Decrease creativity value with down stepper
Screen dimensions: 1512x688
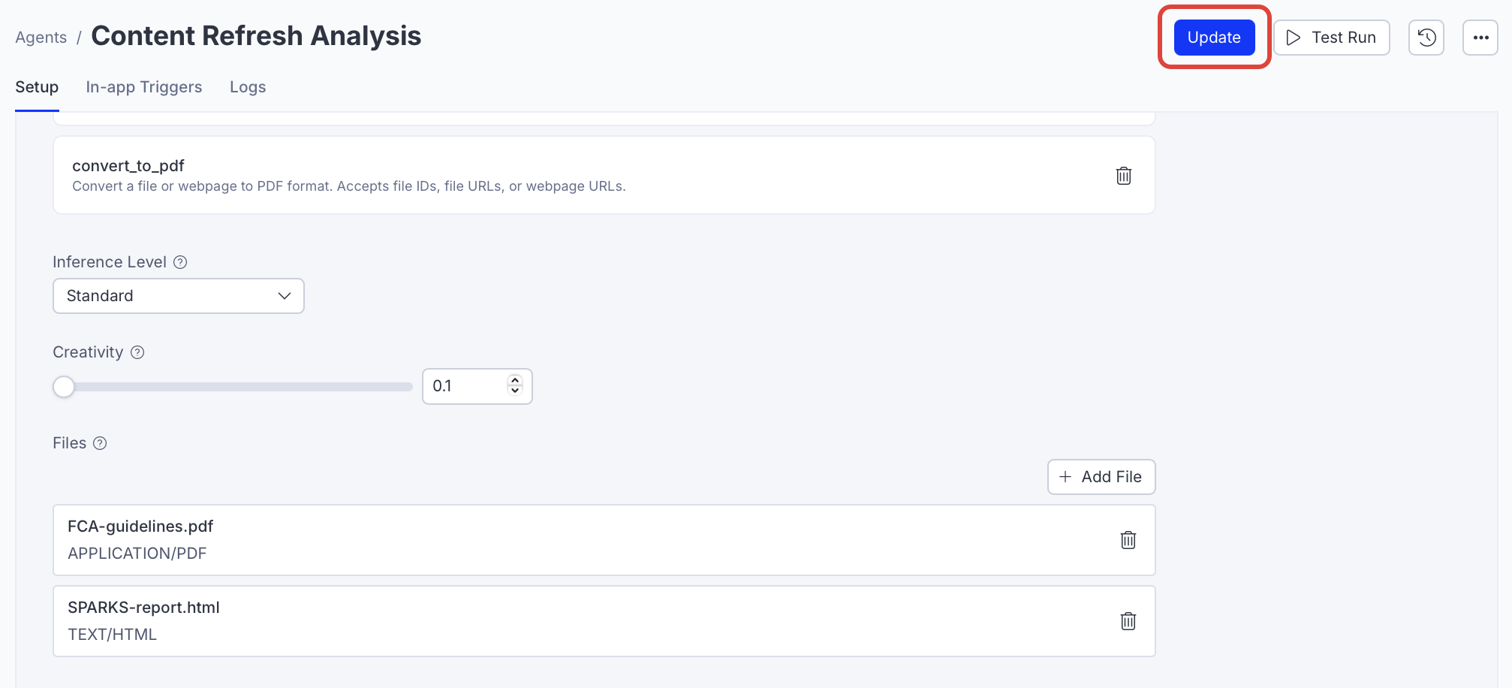coord(515,391)
